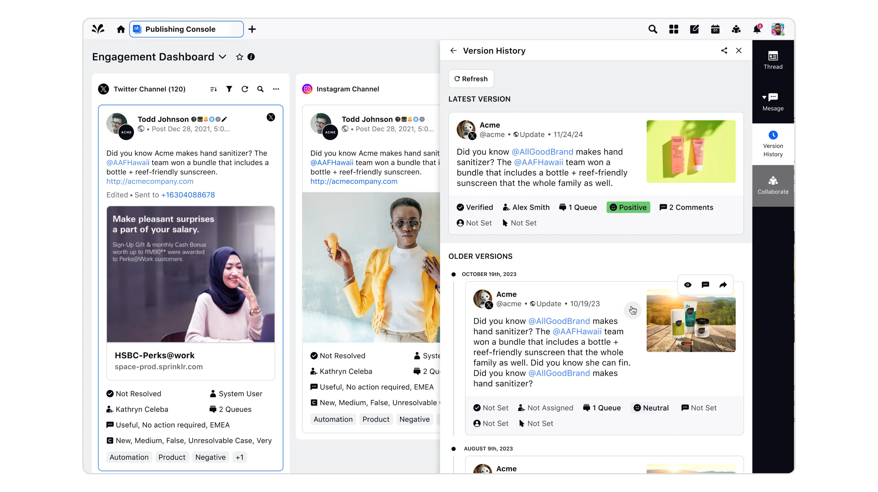Refresh the Twitter Channel column
This screenshot has width=878, height=492.
tap(245, 89)
